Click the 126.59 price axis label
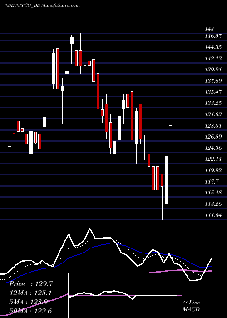The width and height of the screenshot is (227, 318). (x=213, y=137)
